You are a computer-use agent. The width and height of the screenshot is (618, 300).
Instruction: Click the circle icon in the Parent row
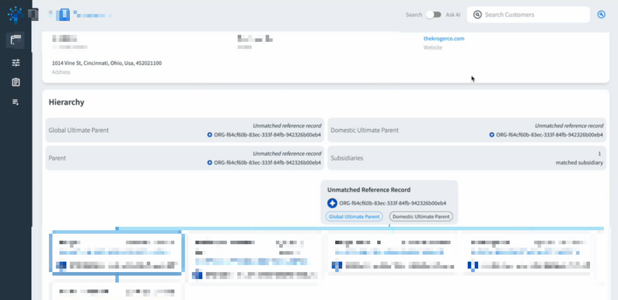pyautogui.click(x=210, y=163)
